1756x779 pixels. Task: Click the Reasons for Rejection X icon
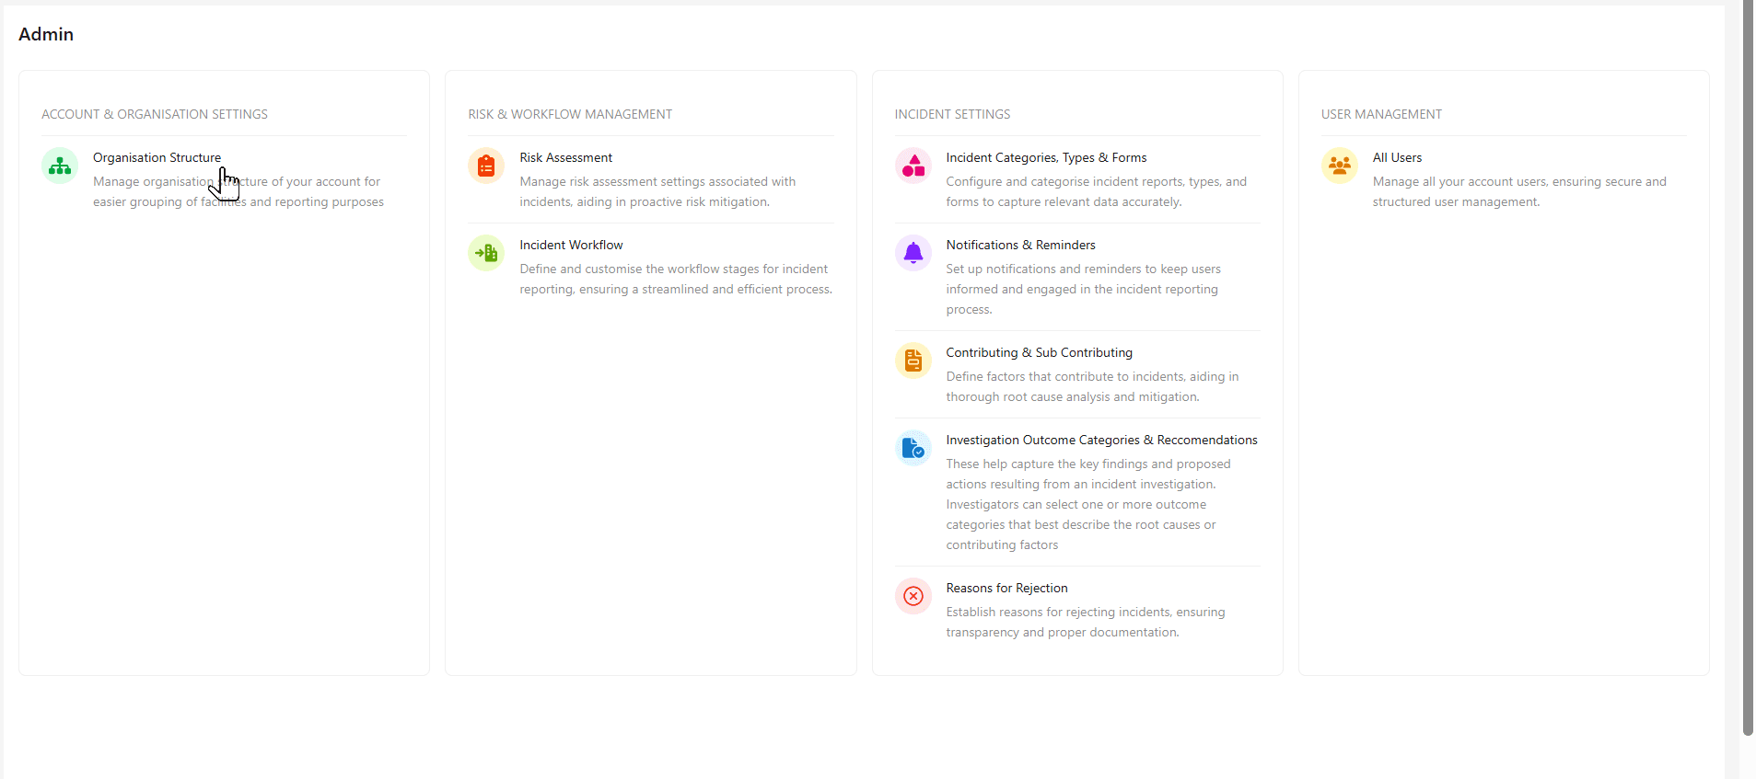point(913,596)
